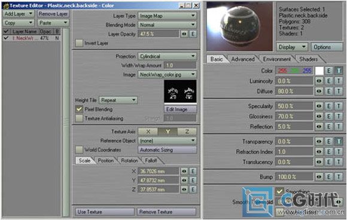Select the Y texture axis button
The width and height of the screenshot is (347, 220).
[x=168, y=132]
